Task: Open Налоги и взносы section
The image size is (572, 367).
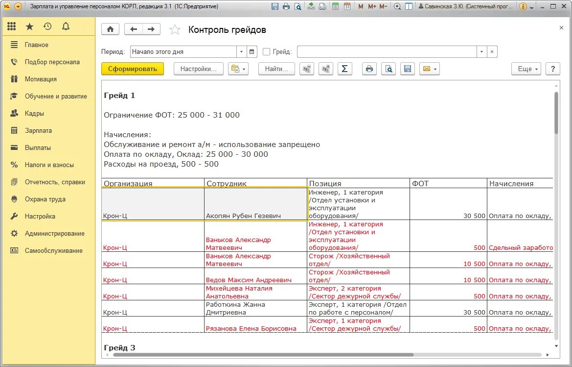Action: (x=49, y=165)
